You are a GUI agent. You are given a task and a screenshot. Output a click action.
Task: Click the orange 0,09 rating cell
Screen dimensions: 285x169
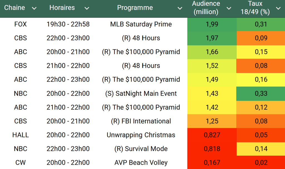tap(261, 38)
